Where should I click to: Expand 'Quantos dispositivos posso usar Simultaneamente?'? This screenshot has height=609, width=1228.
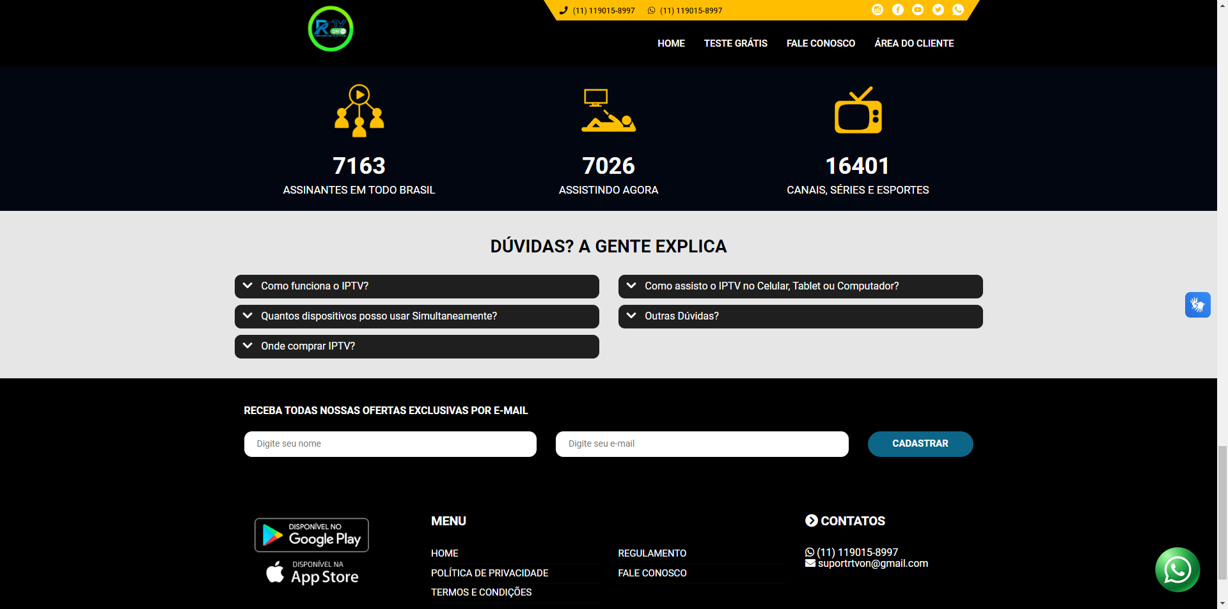[416, 316]
